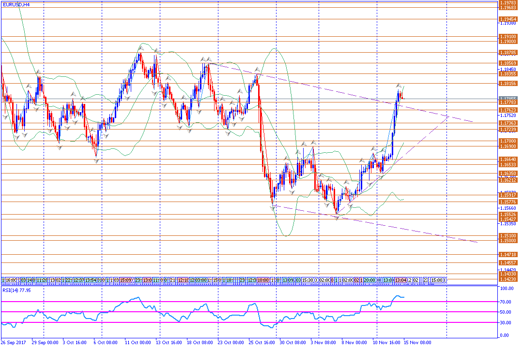The height and width of the screenshot is (348, 523).
Task: Select the 13:54 event marker
Action: tap(93, 280)
